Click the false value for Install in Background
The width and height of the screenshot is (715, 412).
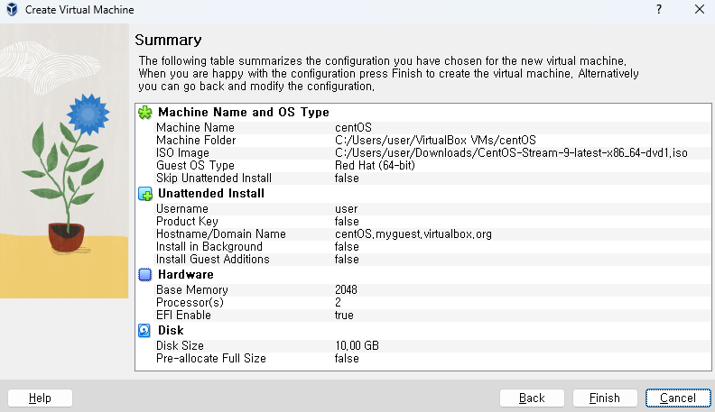tap(347, 247)
